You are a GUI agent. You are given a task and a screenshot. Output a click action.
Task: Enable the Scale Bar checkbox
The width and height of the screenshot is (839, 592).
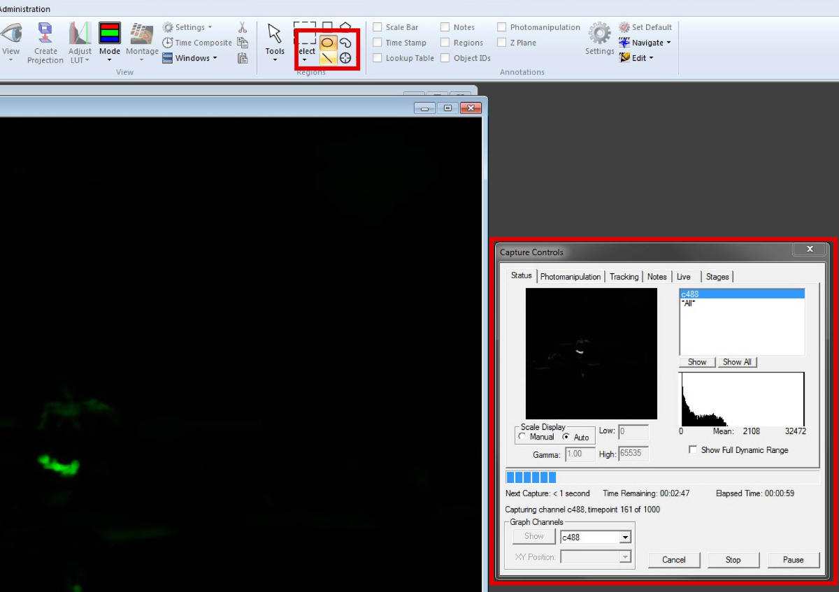click(378, 27)
